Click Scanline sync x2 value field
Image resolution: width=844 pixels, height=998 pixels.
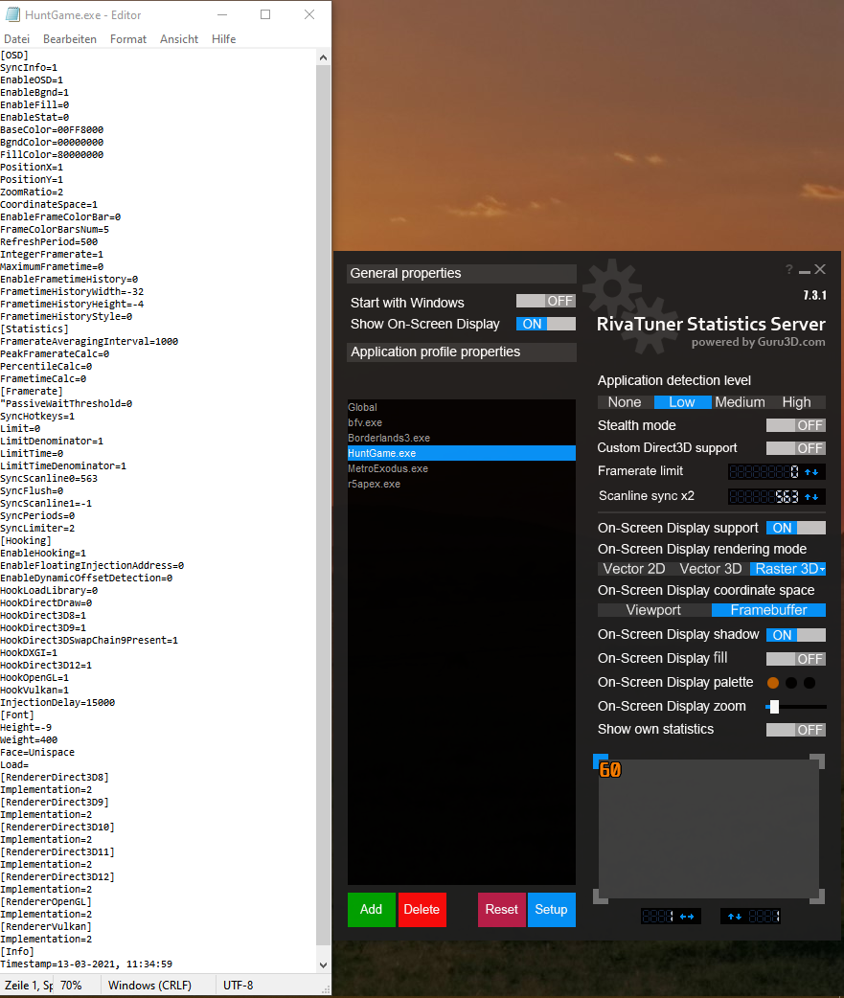[x=764, y=497]
